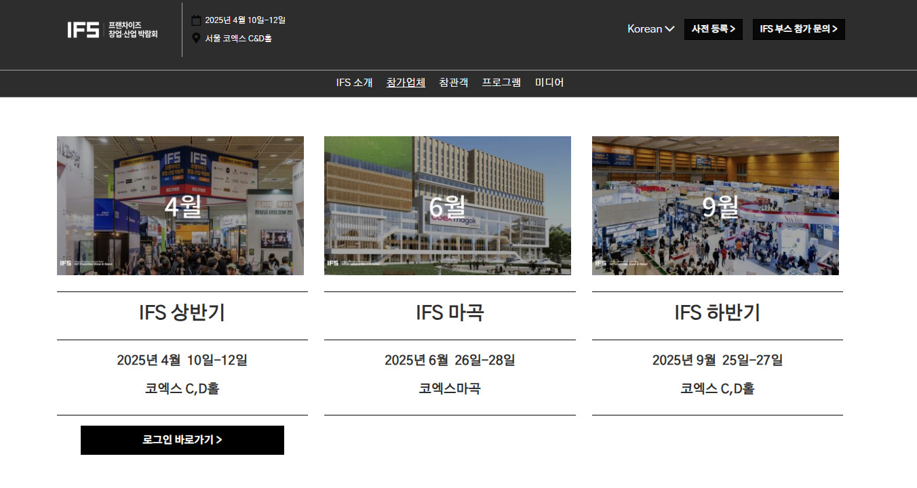Click the 코엑스마곡 venue text
The height and width of the screenshot is (488, 917).
pos(450,389)
